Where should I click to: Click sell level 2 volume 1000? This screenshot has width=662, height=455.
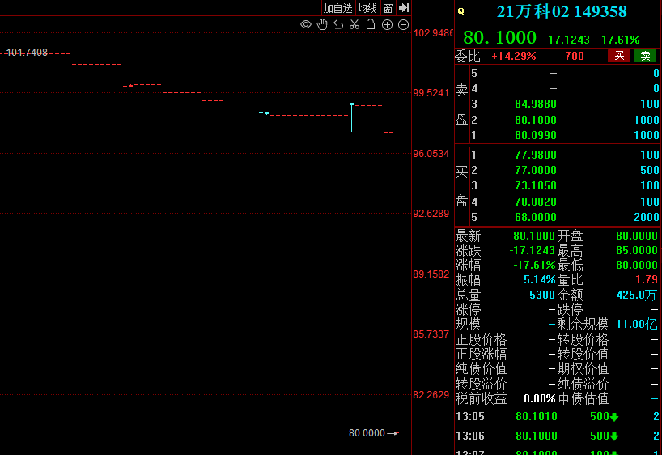pos(647,120)
